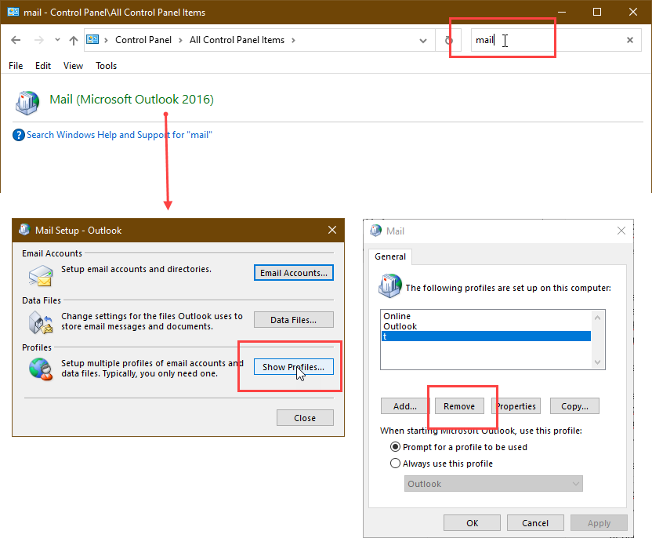Close the Mail Setup dialog with Close button
Image resolution: width=652 pixels, height=538 pixels.
click(x=305, y=418)
